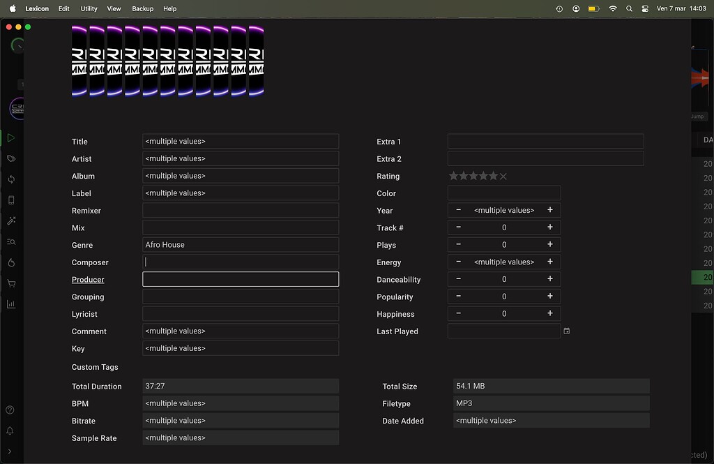The width and height of the screenshot is (714, 464).
Task: Increase the Energy value with plus
Action: [550, 262]
